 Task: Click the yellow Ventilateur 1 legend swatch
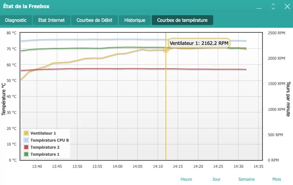click(26, 133)
